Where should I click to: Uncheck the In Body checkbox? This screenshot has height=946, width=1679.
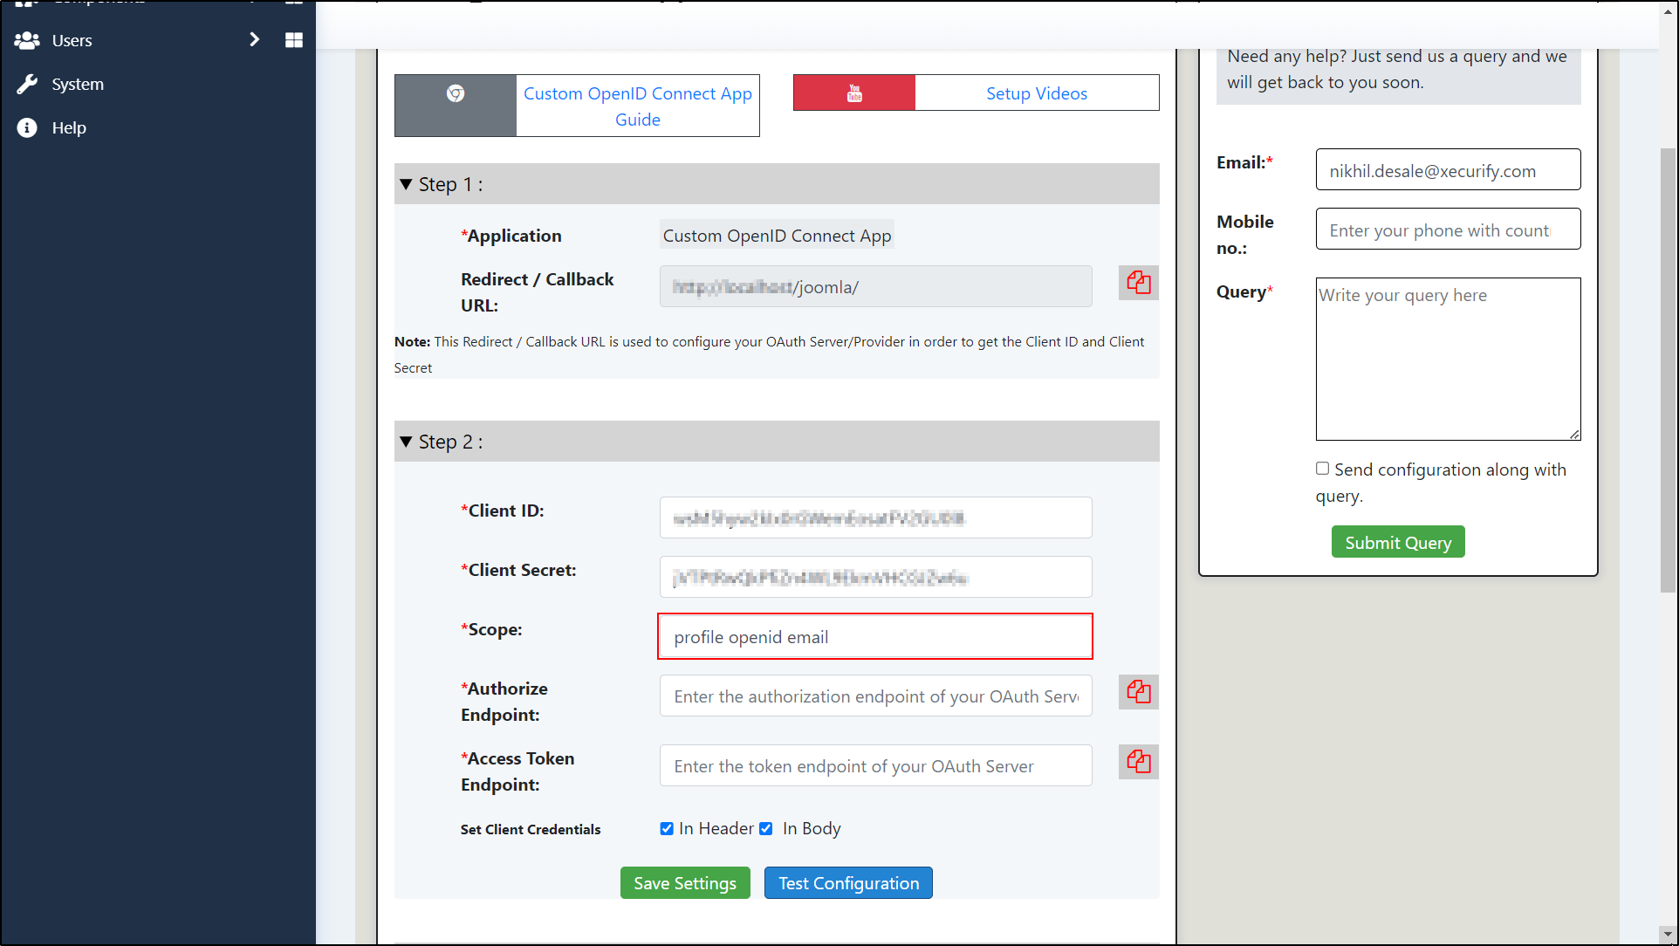766,829
